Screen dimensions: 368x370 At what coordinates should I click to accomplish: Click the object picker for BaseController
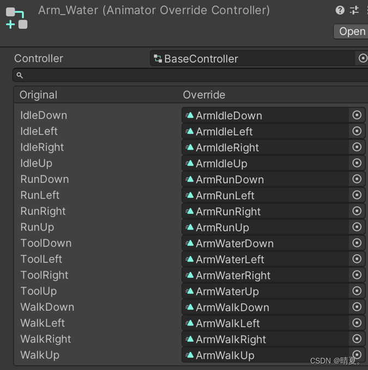pos(363,58)
